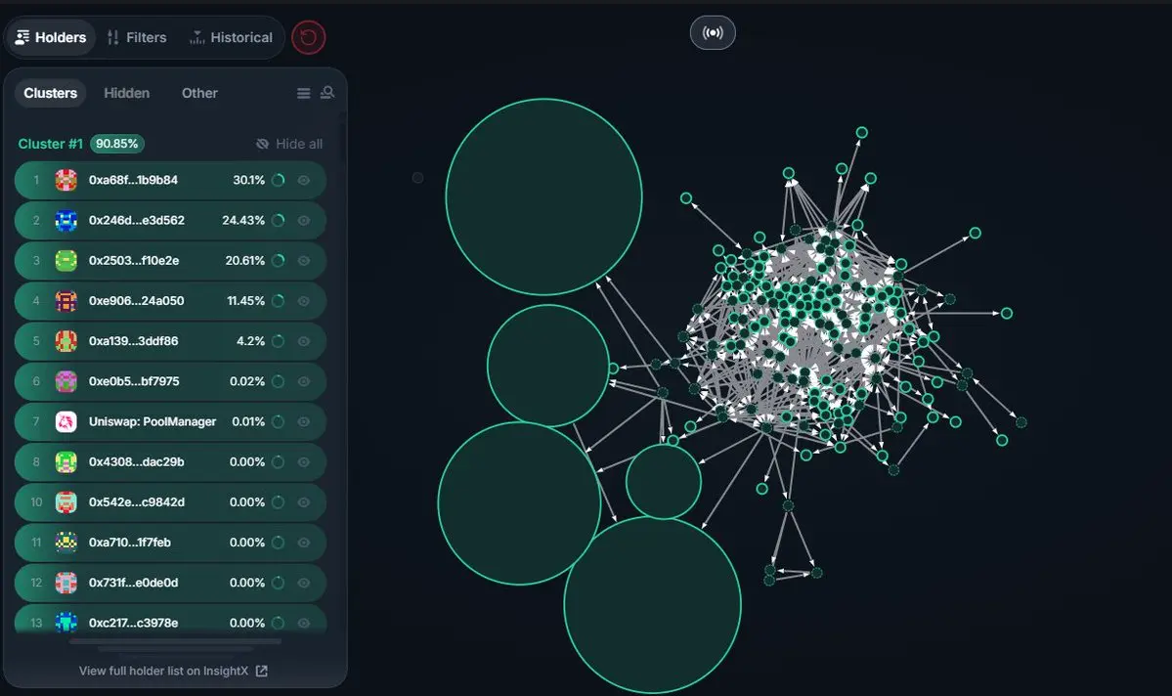Image resolution: width=1172 pixels, height=696 pixels.
Task: Switch to the Clusters tab
Action: pos(50,93)
